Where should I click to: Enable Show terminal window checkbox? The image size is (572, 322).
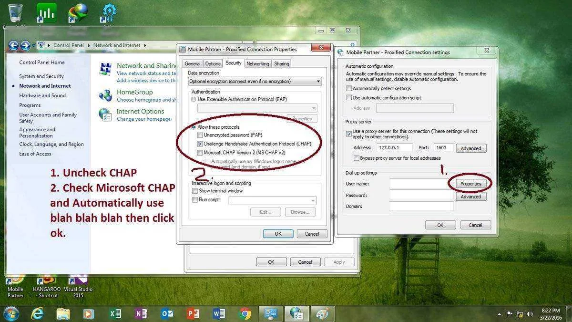tap(194, 191)
